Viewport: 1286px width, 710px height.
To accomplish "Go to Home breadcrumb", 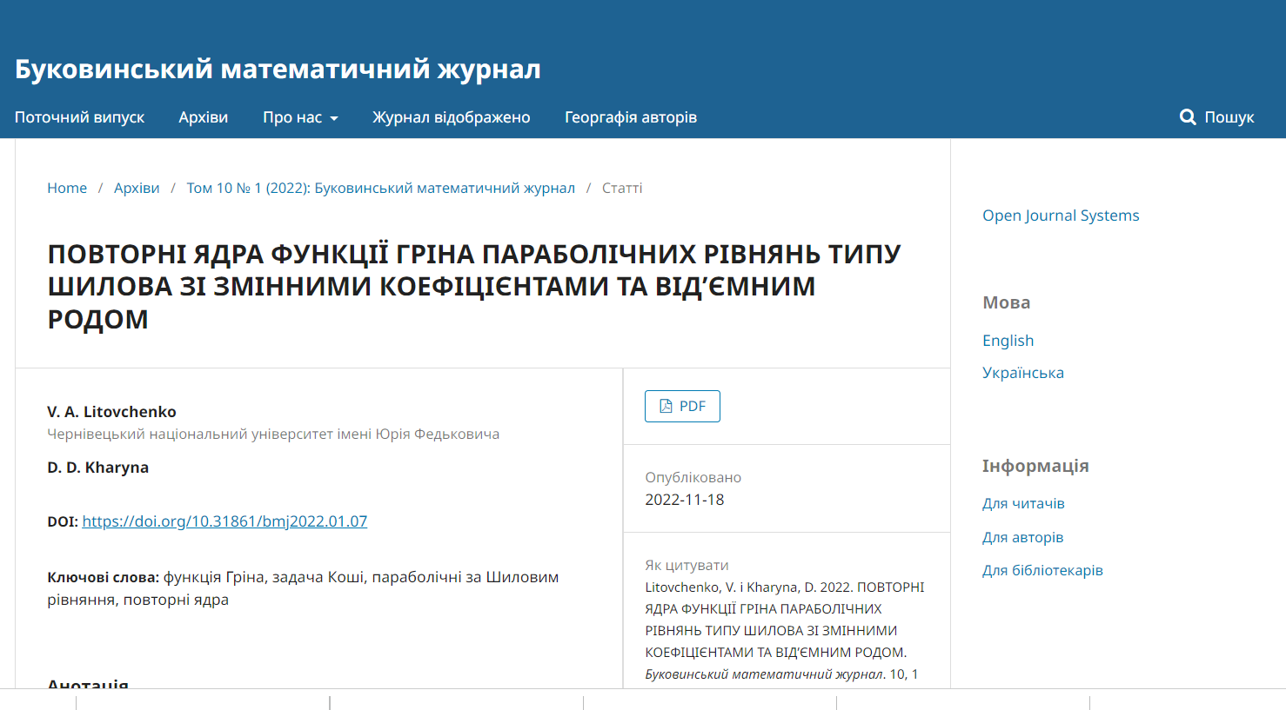I will (67, 188).
